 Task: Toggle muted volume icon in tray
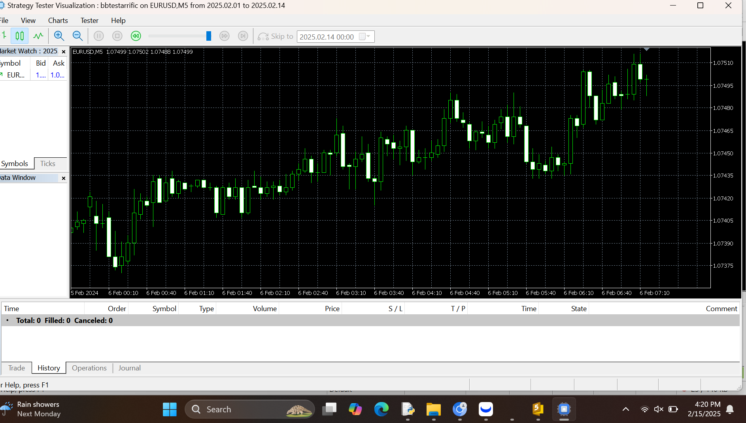point(659,410)
